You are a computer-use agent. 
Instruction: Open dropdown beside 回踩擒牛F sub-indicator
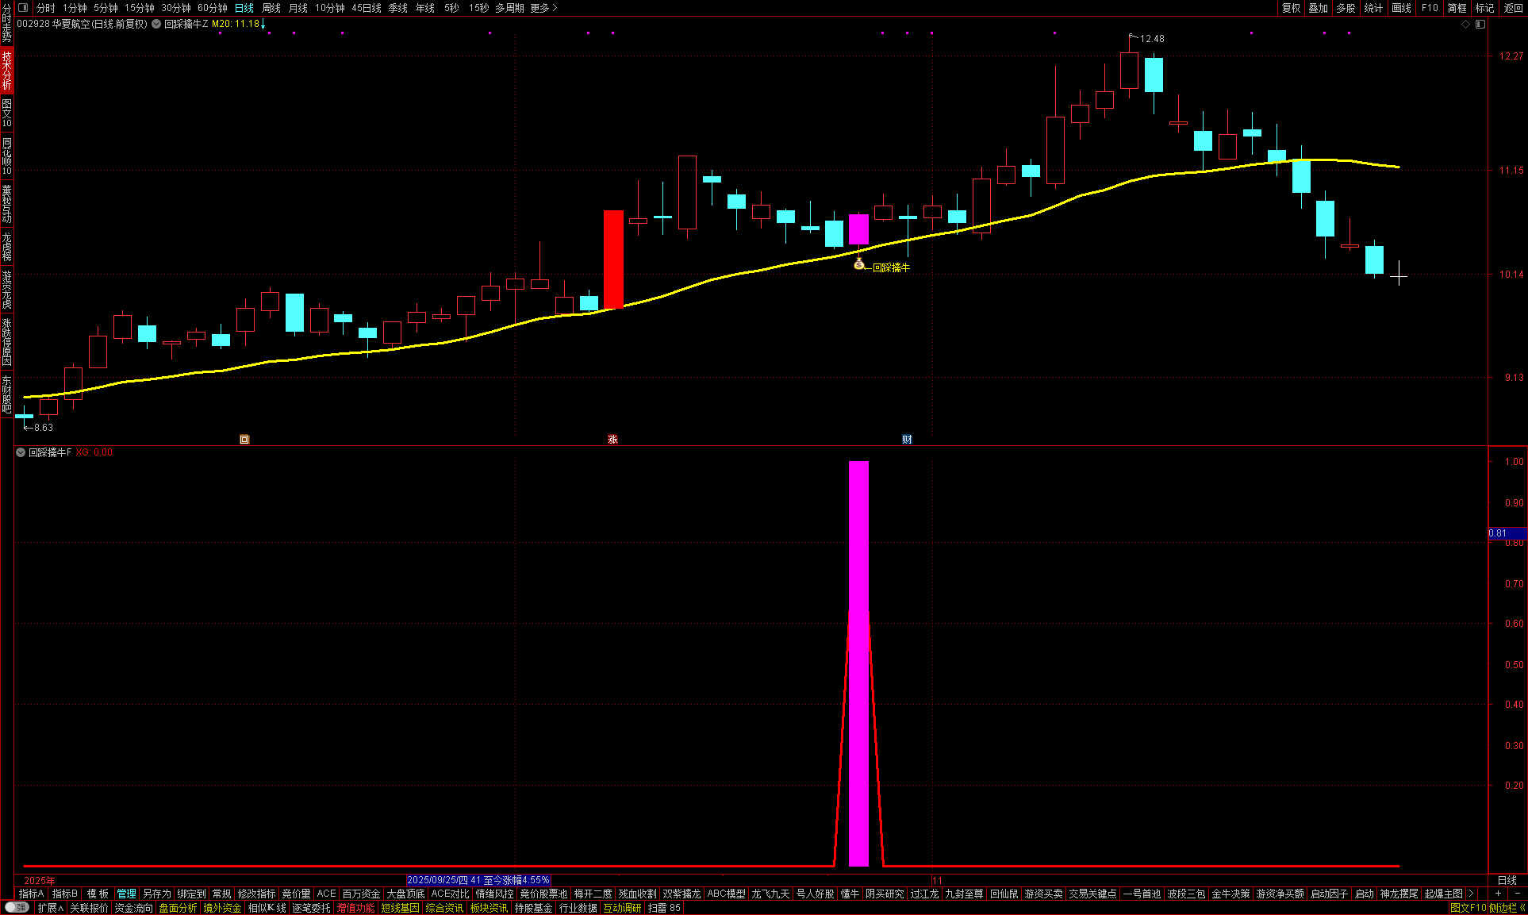[21, 452]
